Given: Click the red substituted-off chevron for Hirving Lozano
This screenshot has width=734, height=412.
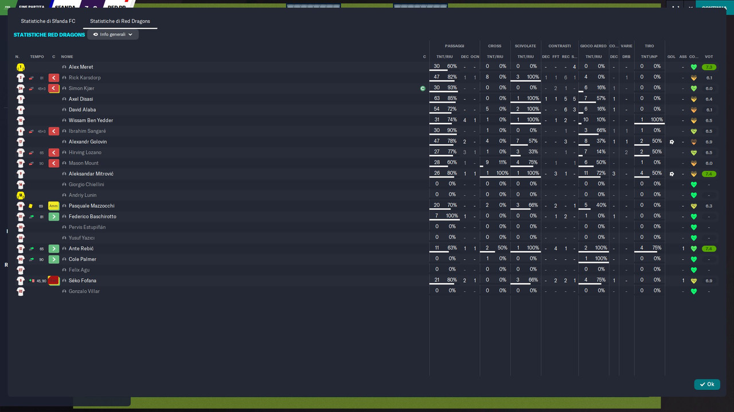Looking at the screenshot, I should pyautogui.click(x=53, y=153).
